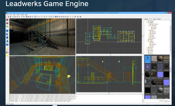The width and height of the screenshot is (175, 106).
Task: Click the New file toolbar icon
Action: [7, 17]
